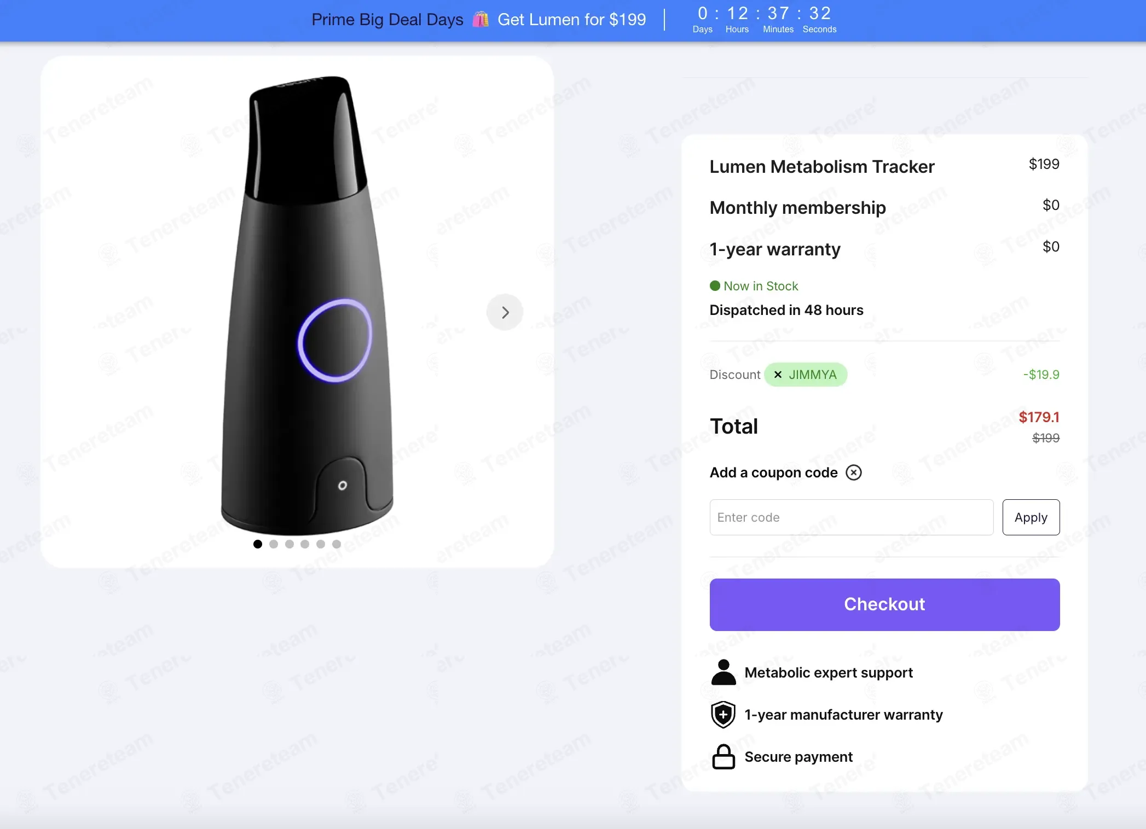
Task: Select the first carousel dot
Action: (x=258, y=544)
